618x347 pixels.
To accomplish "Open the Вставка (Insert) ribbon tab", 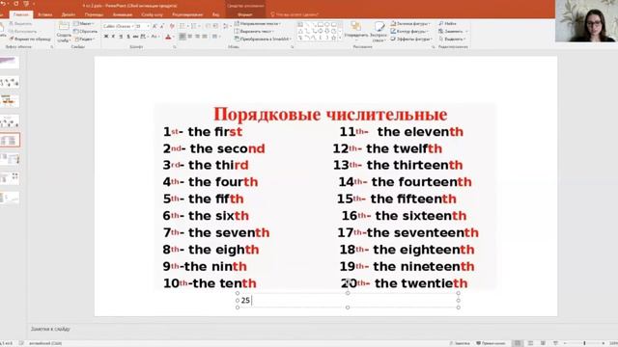I will [x=45, y=14].
